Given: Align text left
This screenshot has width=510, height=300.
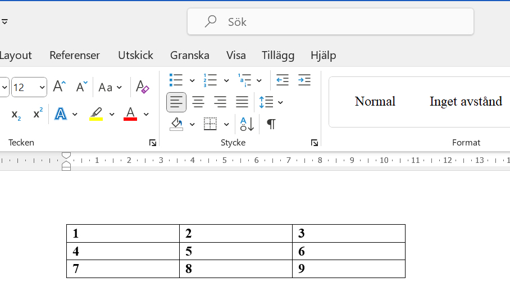Looking at the screenshot, I should click(176, 102).
